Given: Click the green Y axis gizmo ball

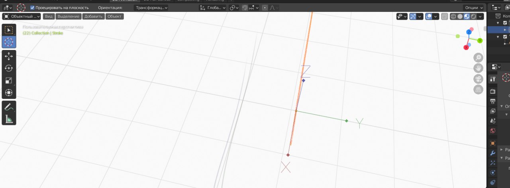Looking at the screenshot, I should click(480, 40).
